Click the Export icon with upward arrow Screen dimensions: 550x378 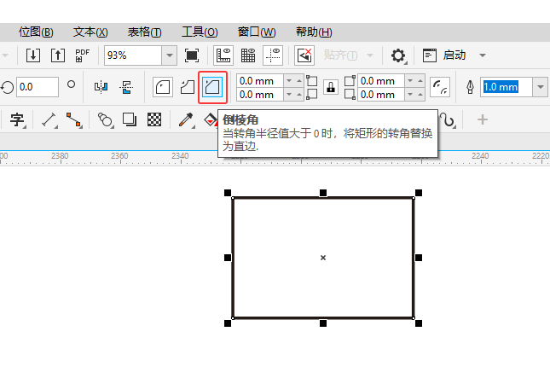click(58, 55)
